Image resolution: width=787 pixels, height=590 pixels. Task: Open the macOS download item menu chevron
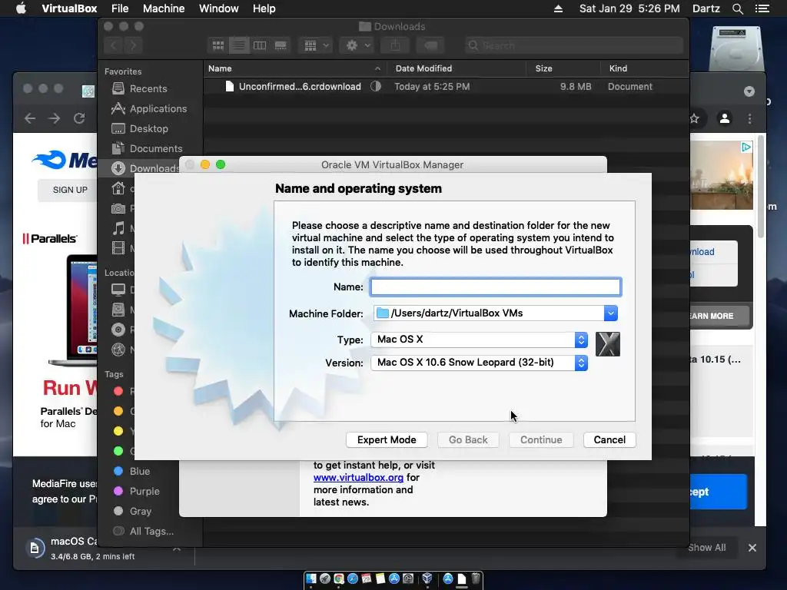[177, 549]
